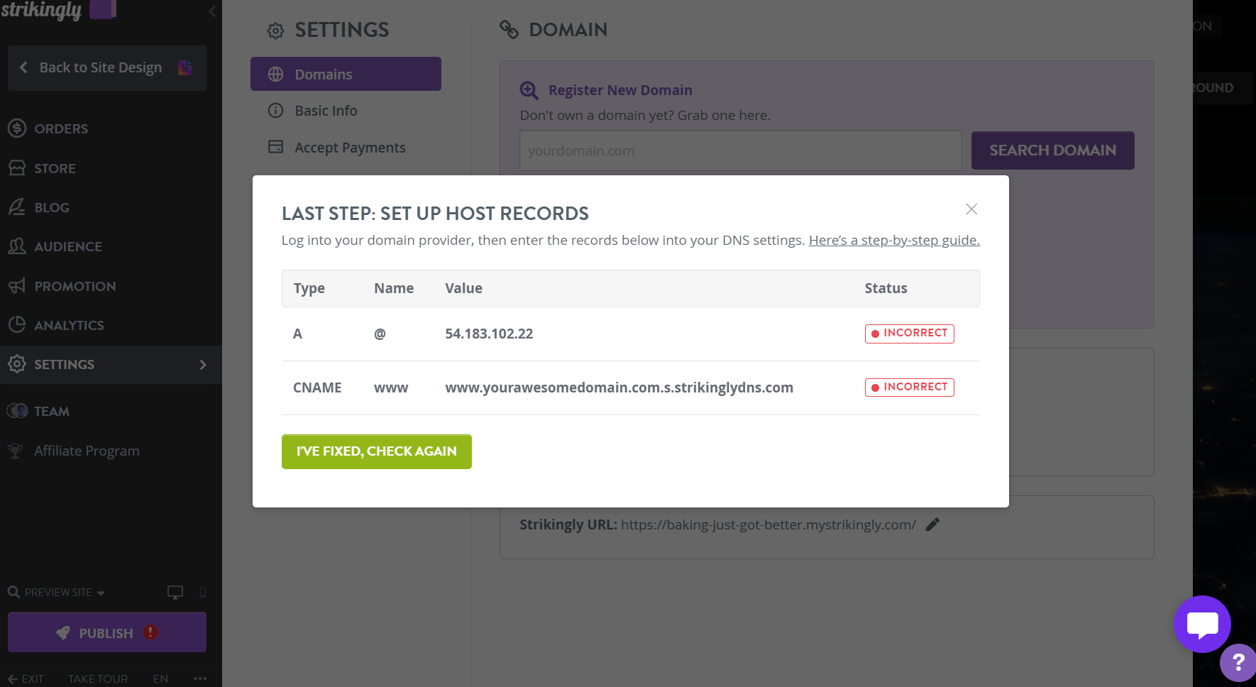Select the Accept Payments tab

pos(350,148)
